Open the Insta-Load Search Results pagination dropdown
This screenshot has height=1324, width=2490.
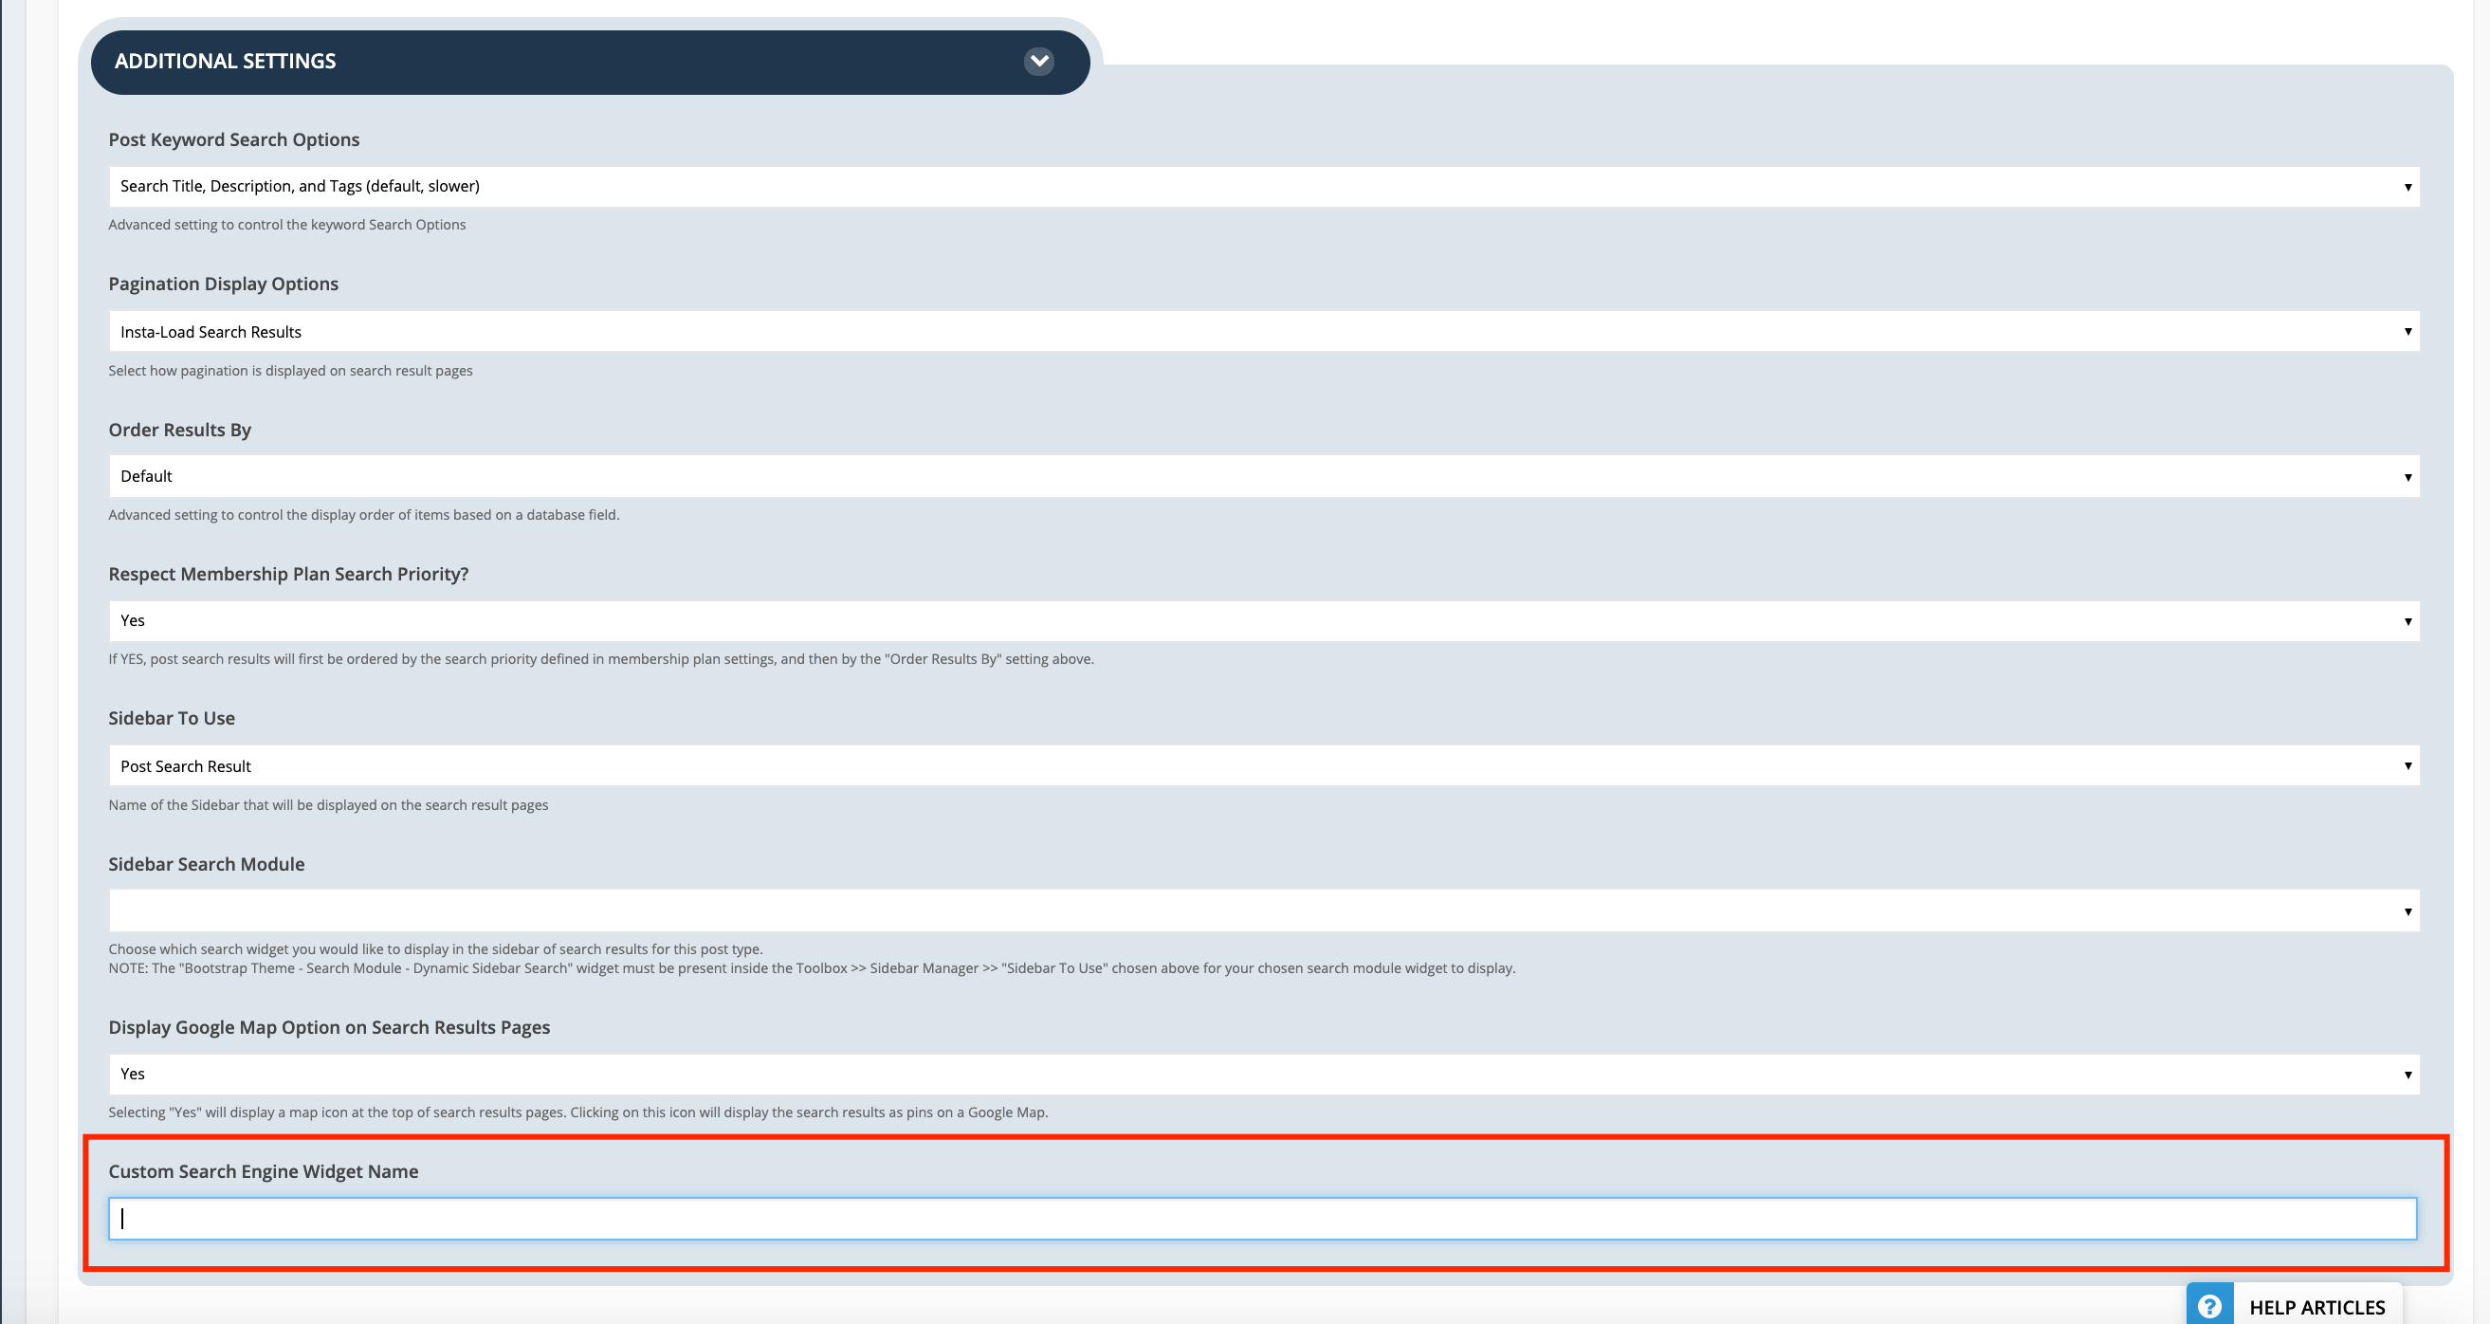tap(1263, 332)
